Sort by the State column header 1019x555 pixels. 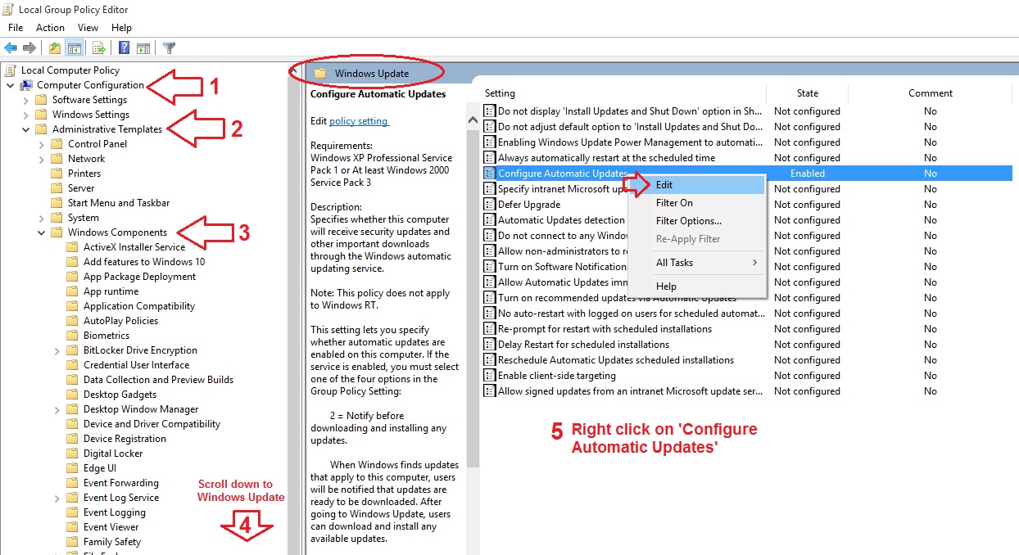(x=807, y=93)
